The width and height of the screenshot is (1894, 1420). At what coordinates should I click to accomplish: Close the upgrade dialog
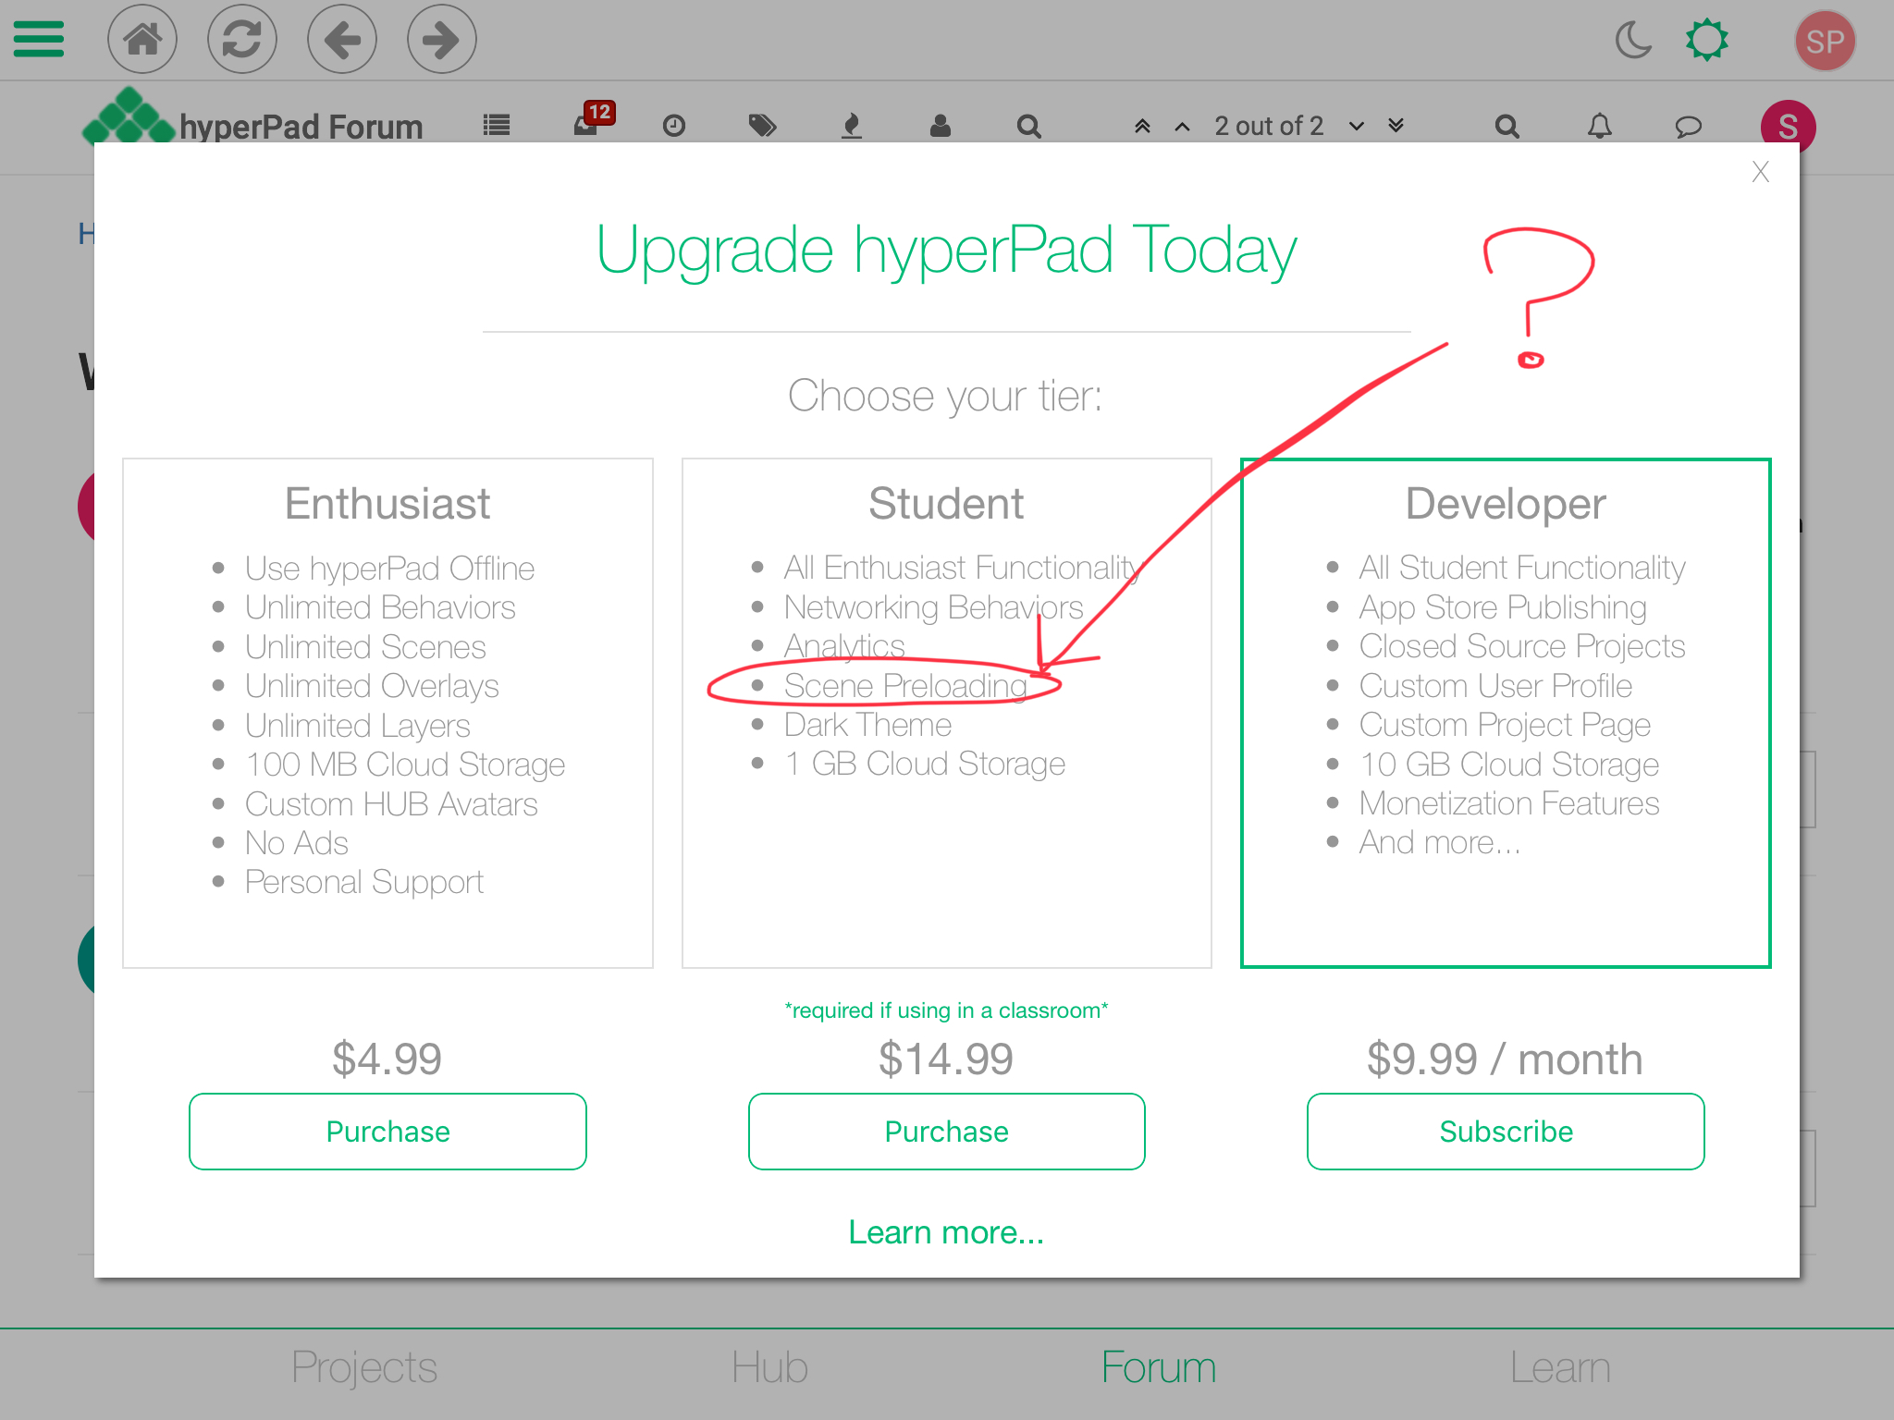[x=1760, y=172]
